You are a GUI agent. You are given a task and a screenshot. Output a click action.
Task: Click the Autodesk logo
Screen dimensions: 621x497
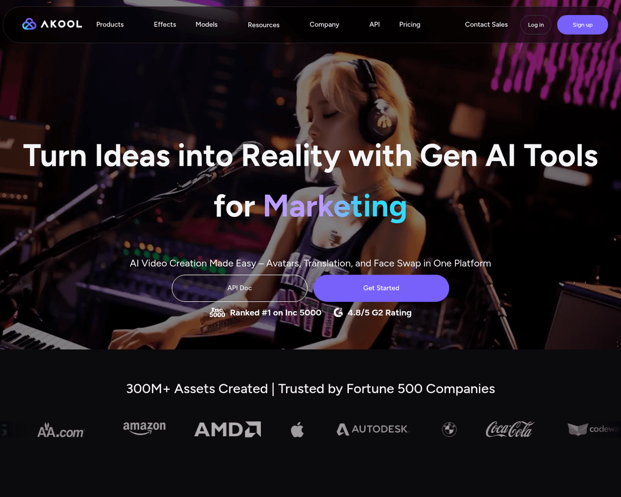tap(373, 429)
